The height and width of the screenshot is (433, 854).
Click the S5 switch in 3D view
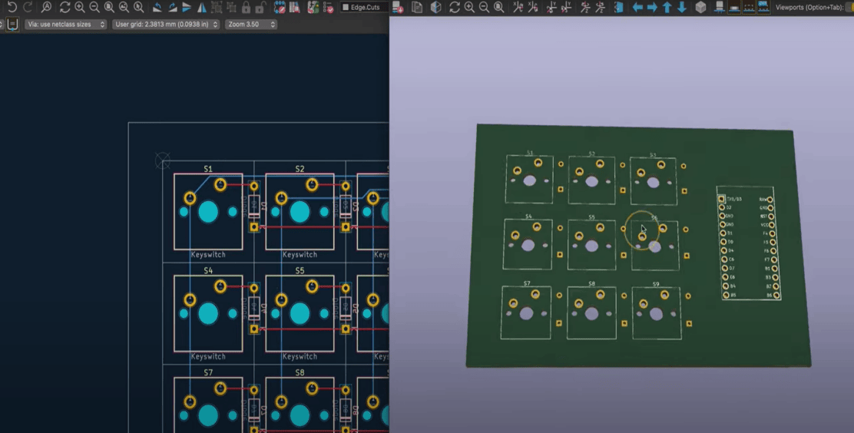pos(591,246)
